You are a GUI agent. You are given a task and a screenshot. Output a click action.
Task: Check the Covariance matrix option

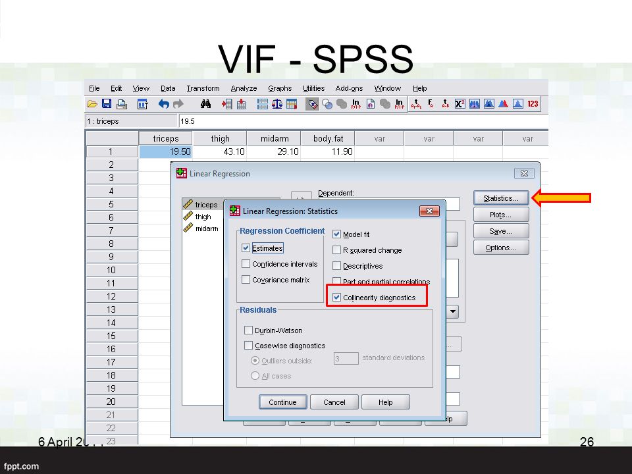[x=246, y=279]
